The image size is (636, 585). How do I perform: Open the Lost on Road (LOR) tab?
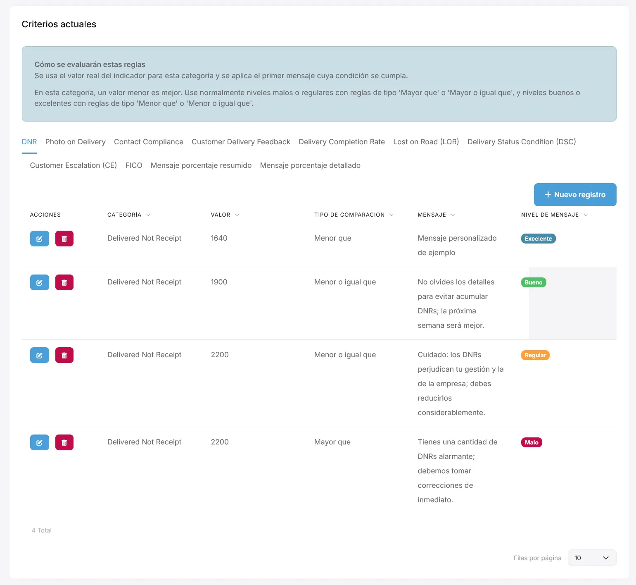426,142
